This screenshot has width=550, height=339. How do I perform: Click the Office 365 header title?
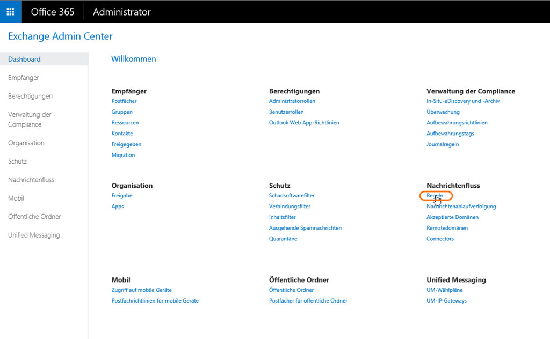click(53, 12)
